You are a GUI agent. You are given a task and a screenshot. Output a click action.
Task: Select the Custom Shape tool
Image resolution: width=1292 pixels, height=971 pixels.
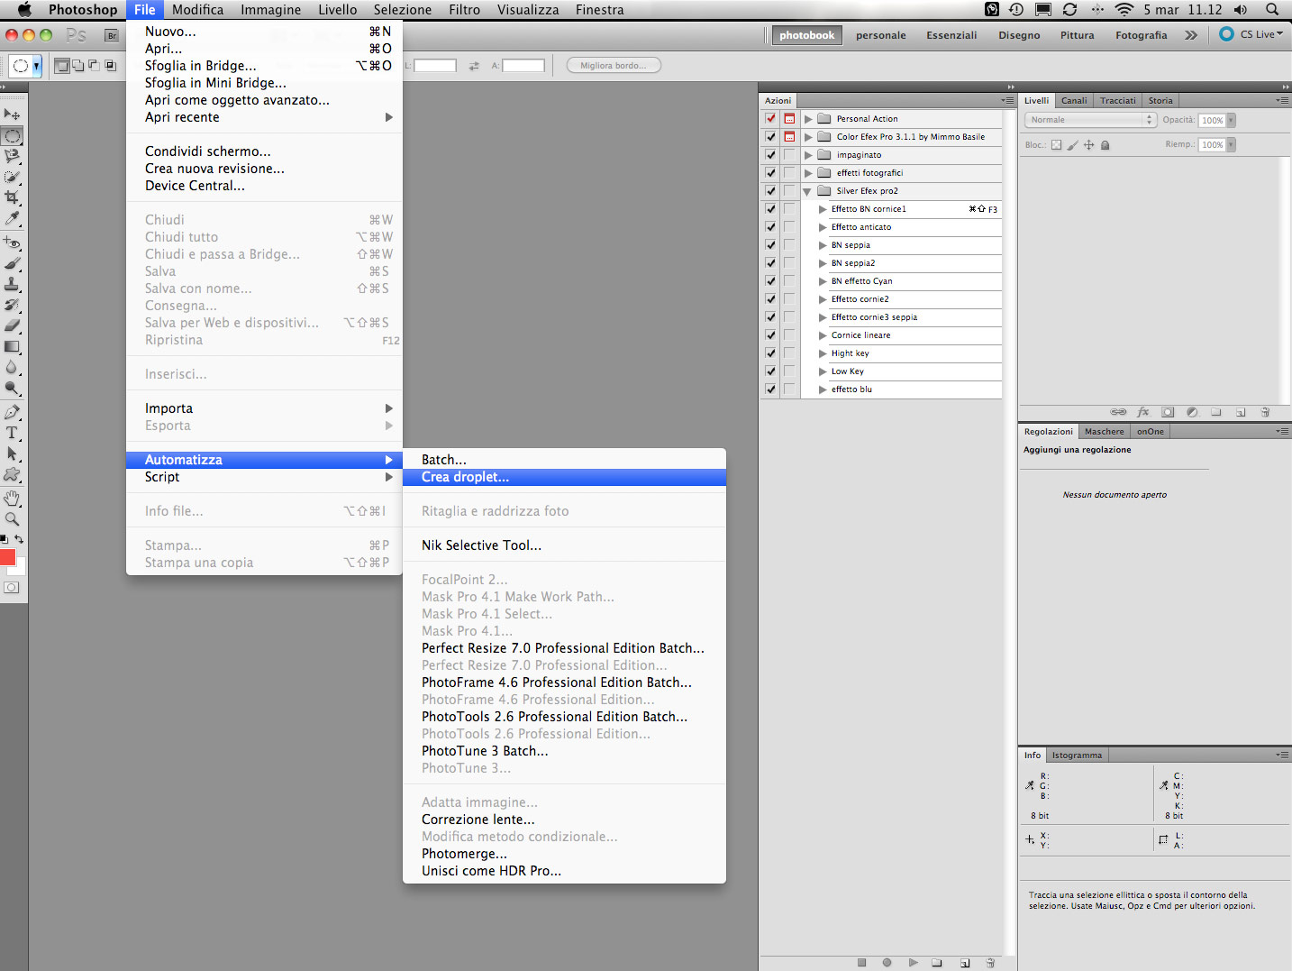pyautogui.click(x=12, y=474)
